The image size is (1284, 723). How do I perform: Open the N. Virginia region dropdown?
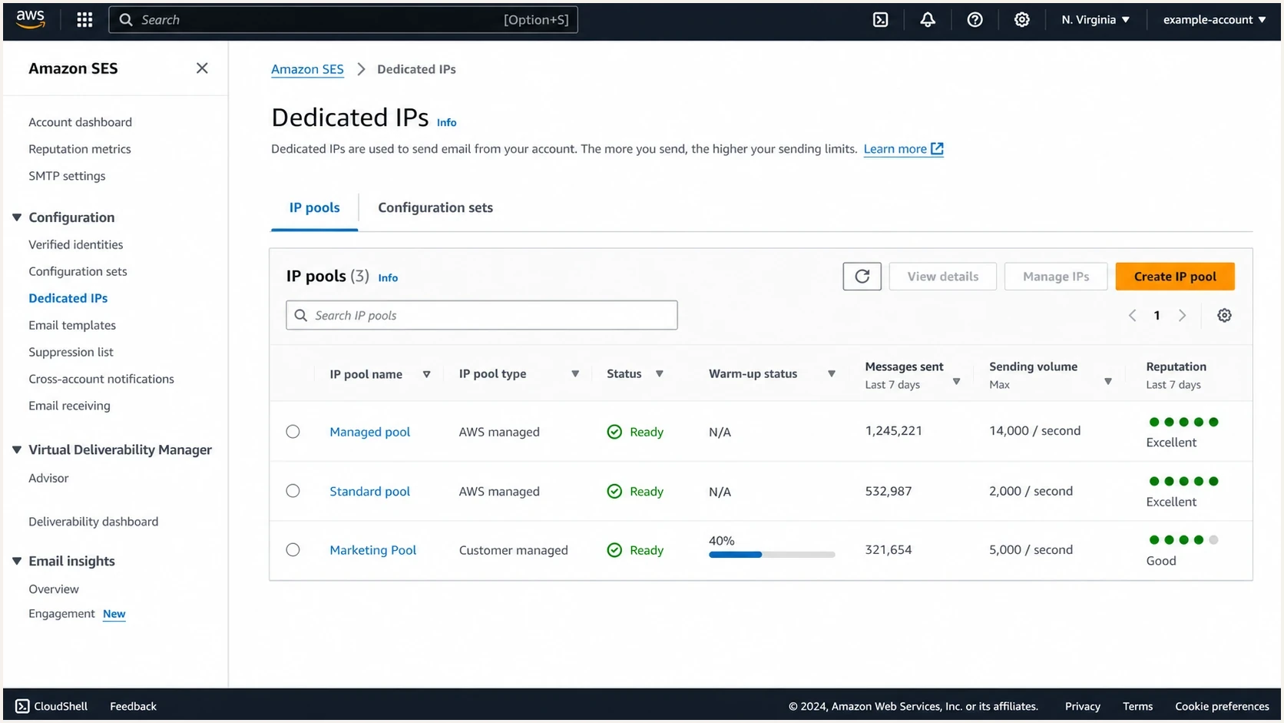pos(1095,20)
